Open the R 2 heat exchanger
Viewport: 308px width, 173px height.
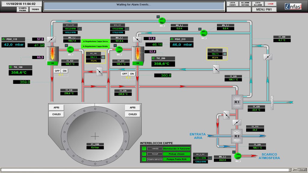click(237, 136)
